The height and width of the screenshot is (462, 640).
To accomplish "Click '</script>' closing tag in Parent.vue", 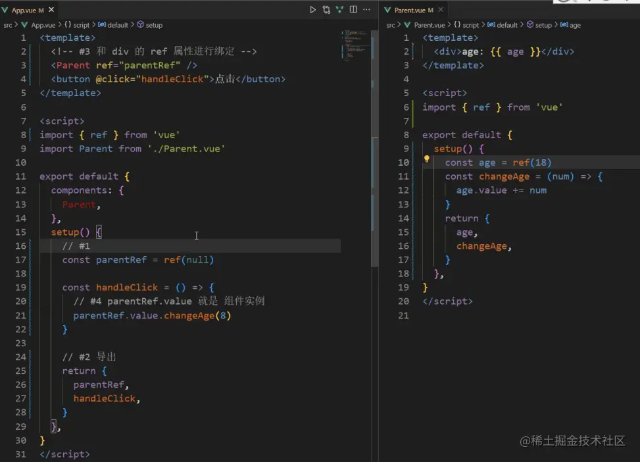I will tap(447, 301).
